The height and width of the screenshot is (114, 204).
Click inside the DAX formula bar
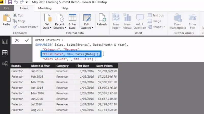118,50
